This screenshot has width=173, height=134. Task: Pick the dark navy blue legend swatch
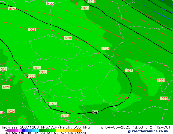tap(23, 130)
